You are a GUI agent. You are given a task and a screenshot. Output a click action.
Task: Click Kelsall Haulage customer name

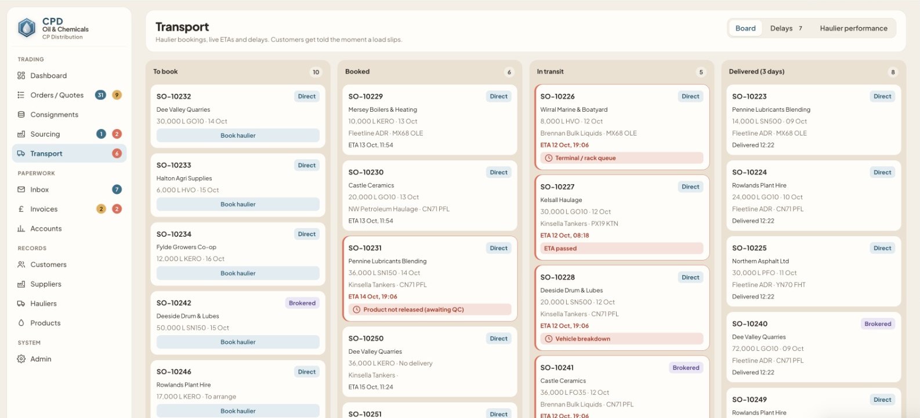pyautogui.click(x=561, y=200)
